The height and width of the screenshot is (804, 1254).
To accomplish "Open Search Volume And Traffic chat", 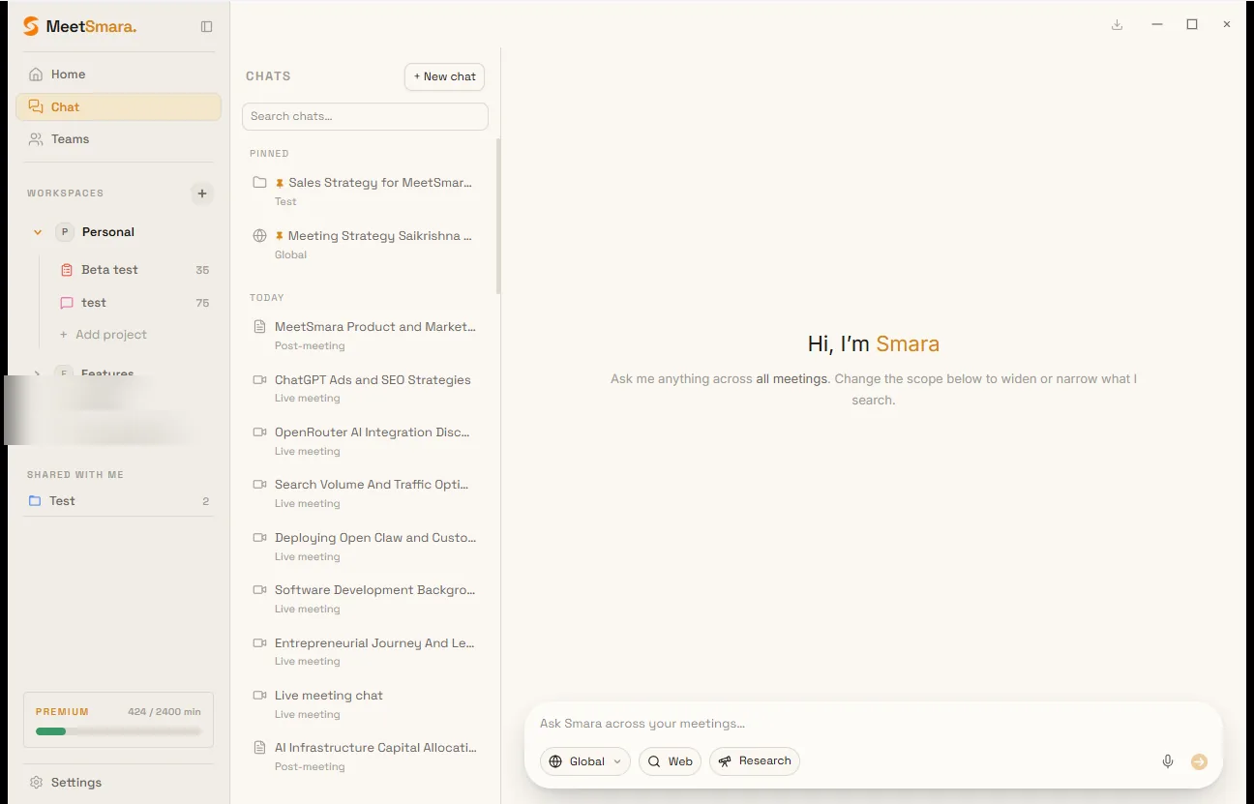I will pyautogui.click(x=365, y=493).
